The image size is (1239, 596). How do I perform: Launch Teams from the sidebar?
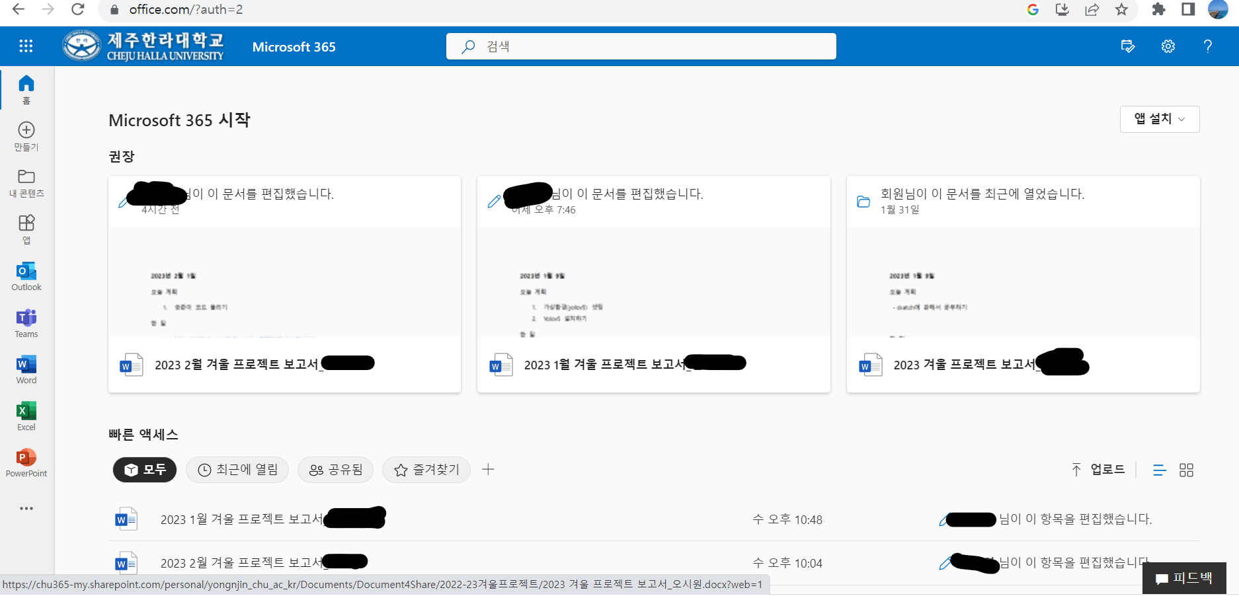point(26,322)
